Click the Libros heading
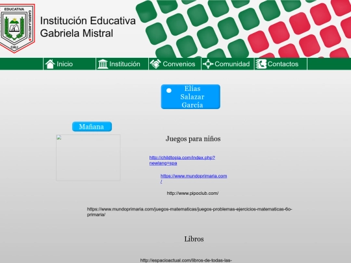 pos(194,239)
